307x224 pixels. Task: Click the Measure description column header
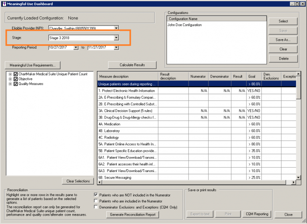click(x=128, y=76)
